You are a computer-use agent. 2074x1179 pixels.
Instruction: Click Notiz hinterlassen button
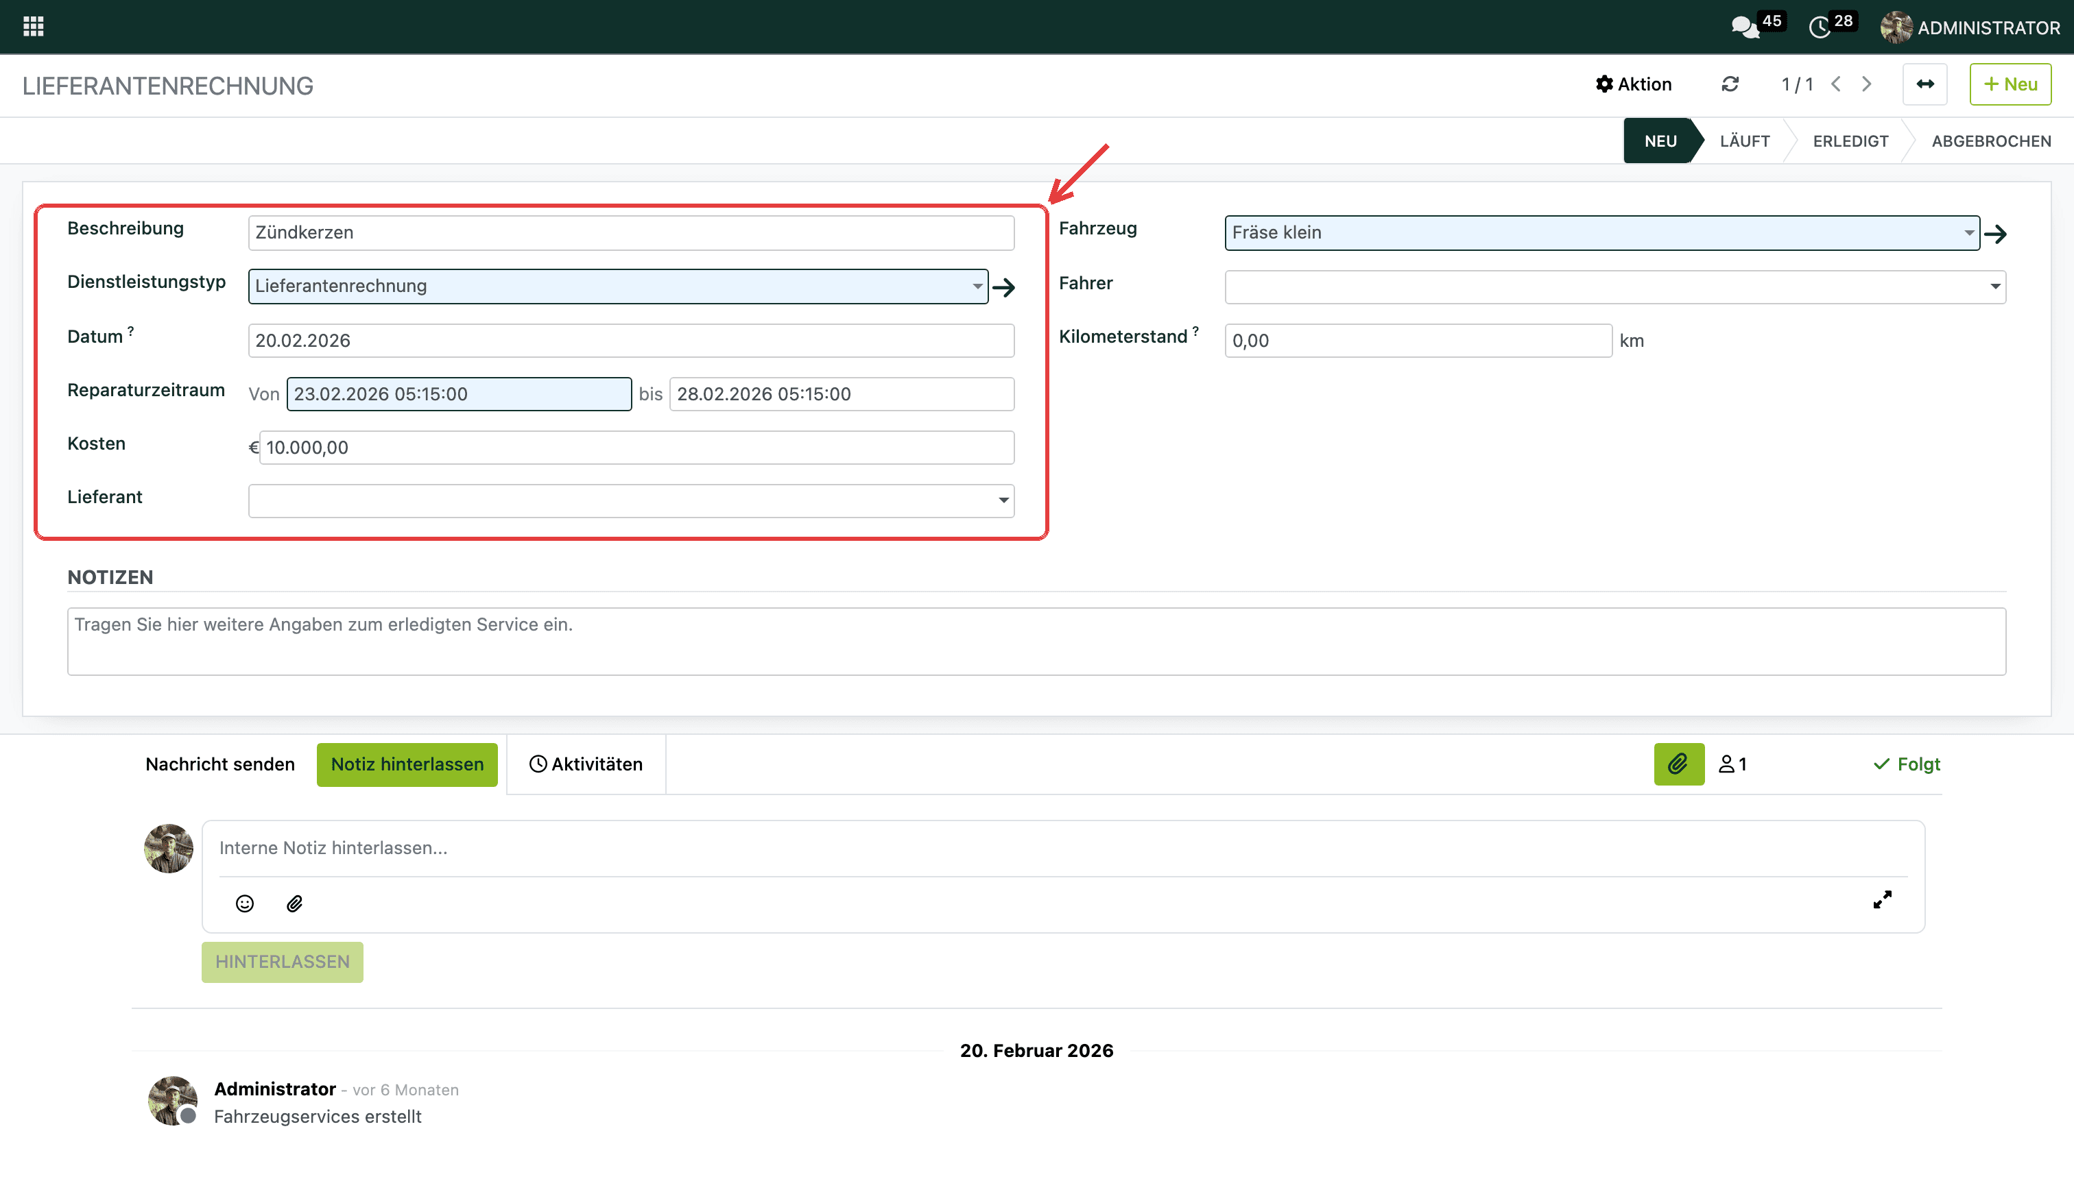(x=407, y=764)
